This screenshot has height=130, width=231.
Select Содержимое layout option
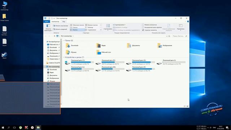click(x=91, y=30)
